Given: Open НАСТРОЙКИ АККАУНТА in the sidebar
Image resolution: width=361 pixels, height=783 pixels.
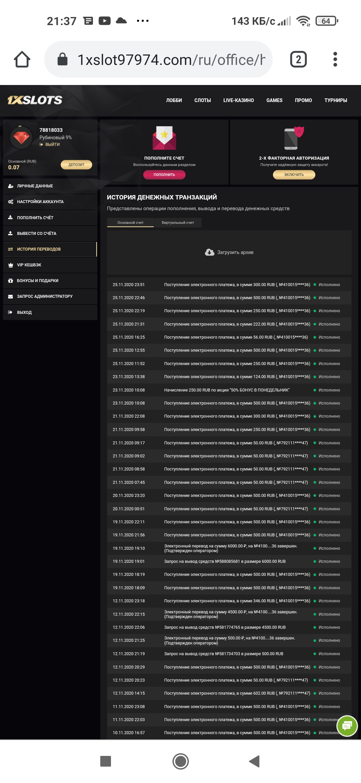Looking at the screenshot, I should point(50,202).
